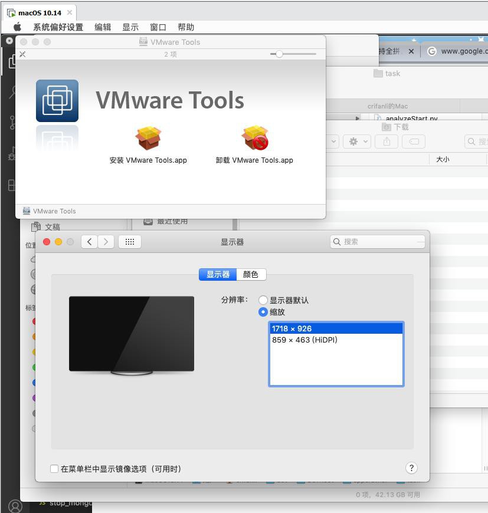Viewport: 488px width, 513px height.
Task: Switch to the 显示器 tab
Action: click(218, 274)
